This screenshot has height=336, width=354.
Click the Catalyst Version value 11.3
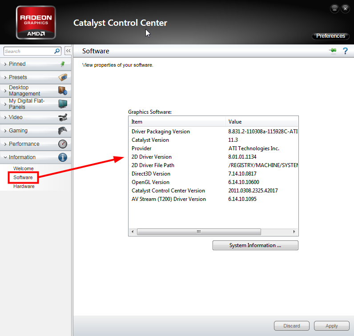pyautogui.click(x=233, y=140)
